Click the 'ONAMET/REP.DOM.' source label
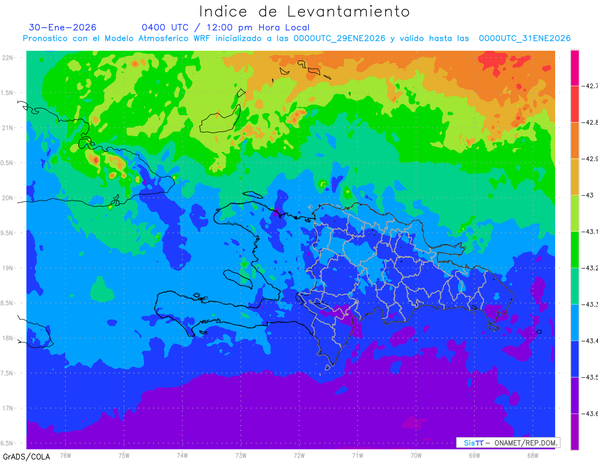This screenshot has height=462, width=598. [526, 443]
